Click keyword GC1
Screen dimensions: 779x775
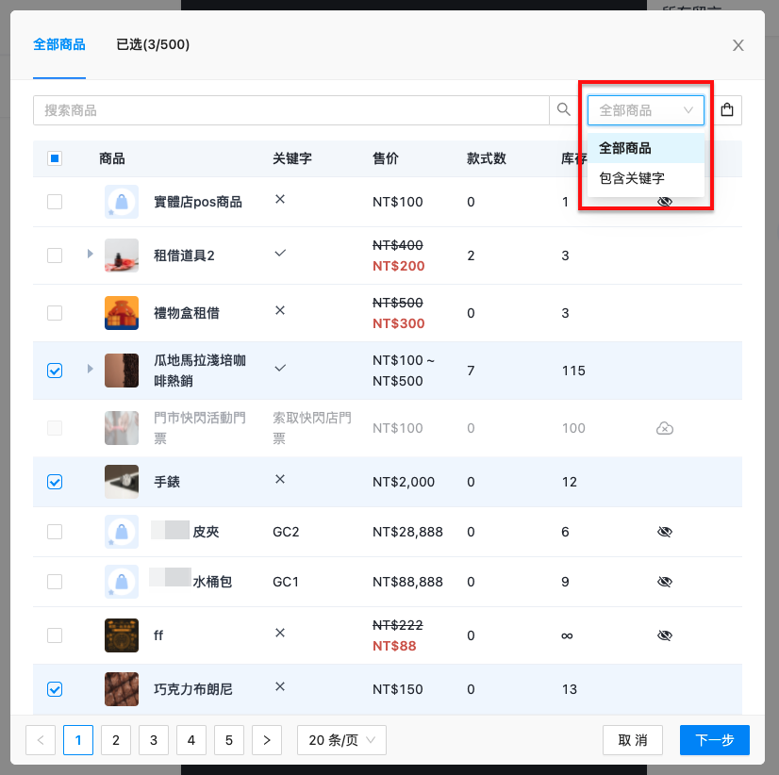click(x=286, y=581)
